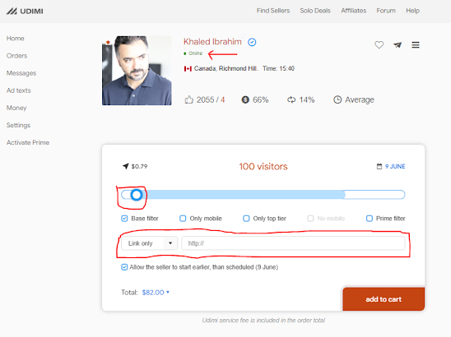Click the verified badge next to Khaled Ibrahim
Image resolution: width=451 pixels, height=337 pixels.
click(252, 42)
